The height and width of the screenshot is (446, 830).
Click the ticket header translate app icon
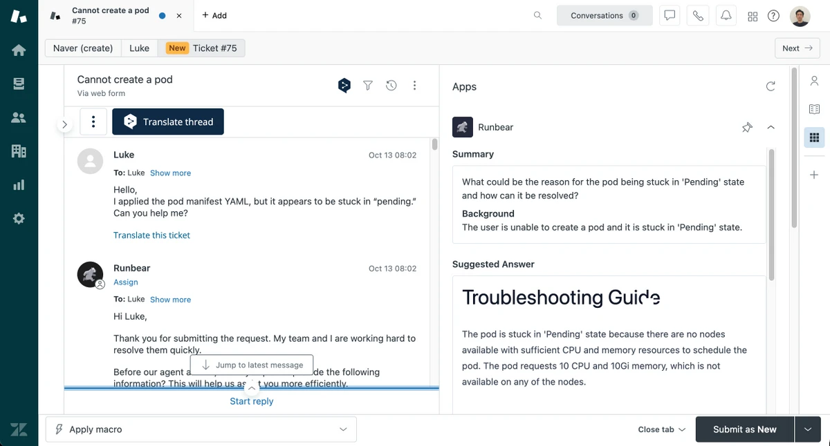click(x=344, y=86)
